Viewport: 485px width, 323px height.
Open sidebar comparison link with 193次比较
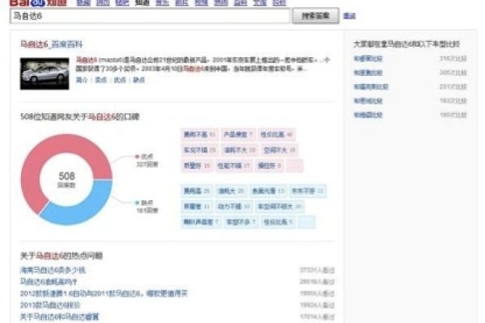pyautogui.click(x=368, y=101)
